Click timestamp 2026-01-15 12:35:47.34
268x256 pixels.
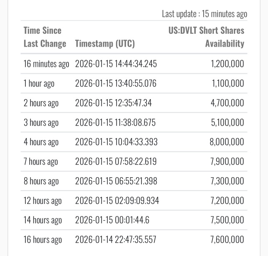pyautogui.click(x=113, y=103)
